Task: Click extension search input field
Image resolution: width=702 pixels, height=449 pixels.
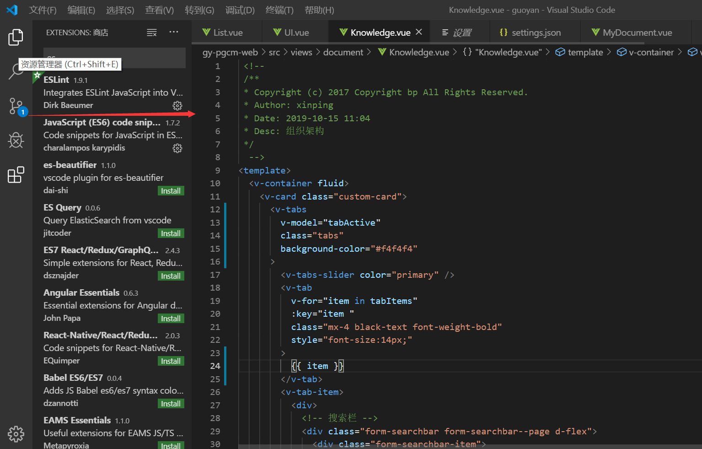Action: point(114,58)
